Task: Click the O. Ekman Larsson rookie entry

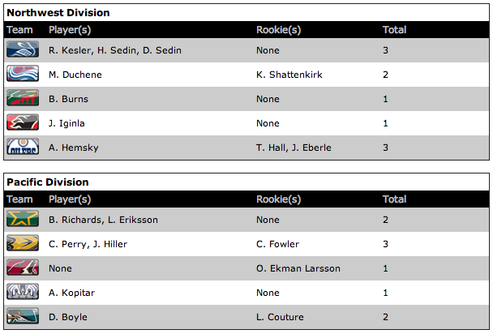Action: (298, 268)
